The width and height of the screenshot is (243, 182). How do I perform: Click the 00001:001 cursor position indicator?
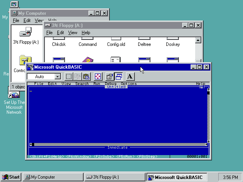[197, 157]
